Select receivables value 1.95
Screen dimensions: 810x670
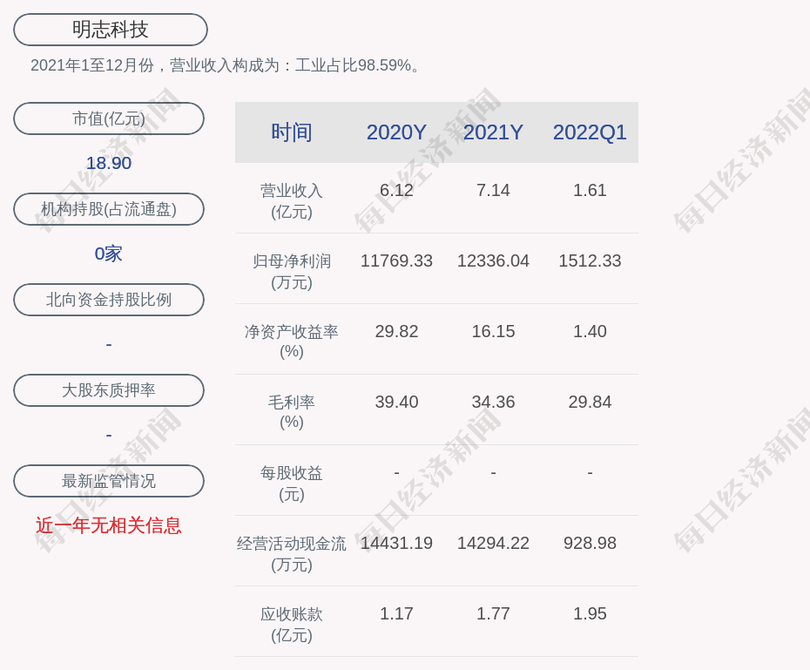tap(590, 613)
